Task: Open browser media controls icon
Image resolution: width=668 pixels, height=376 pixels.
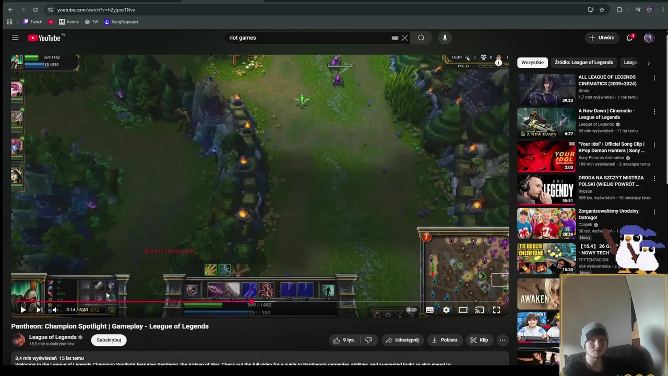Action: (638, 9)
